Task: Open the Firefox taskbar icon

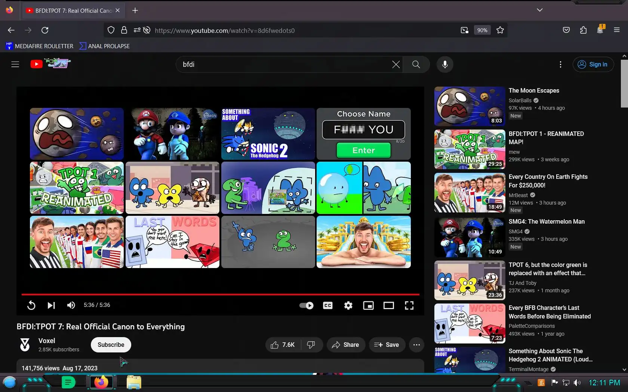Action: 101,382
